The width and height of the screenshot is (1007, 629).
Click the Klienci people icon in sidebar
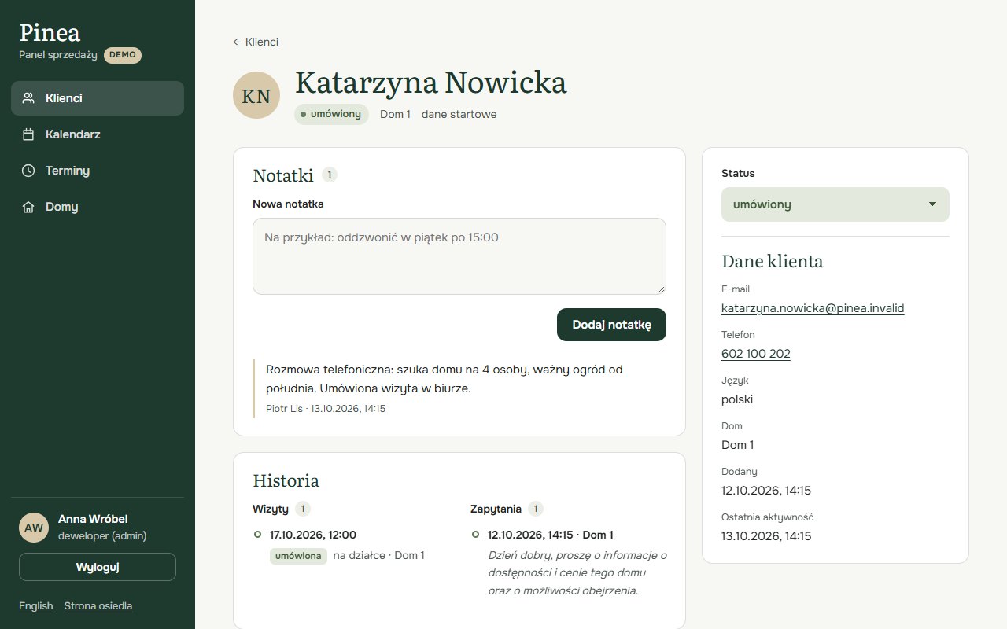(x=28, y=98)
